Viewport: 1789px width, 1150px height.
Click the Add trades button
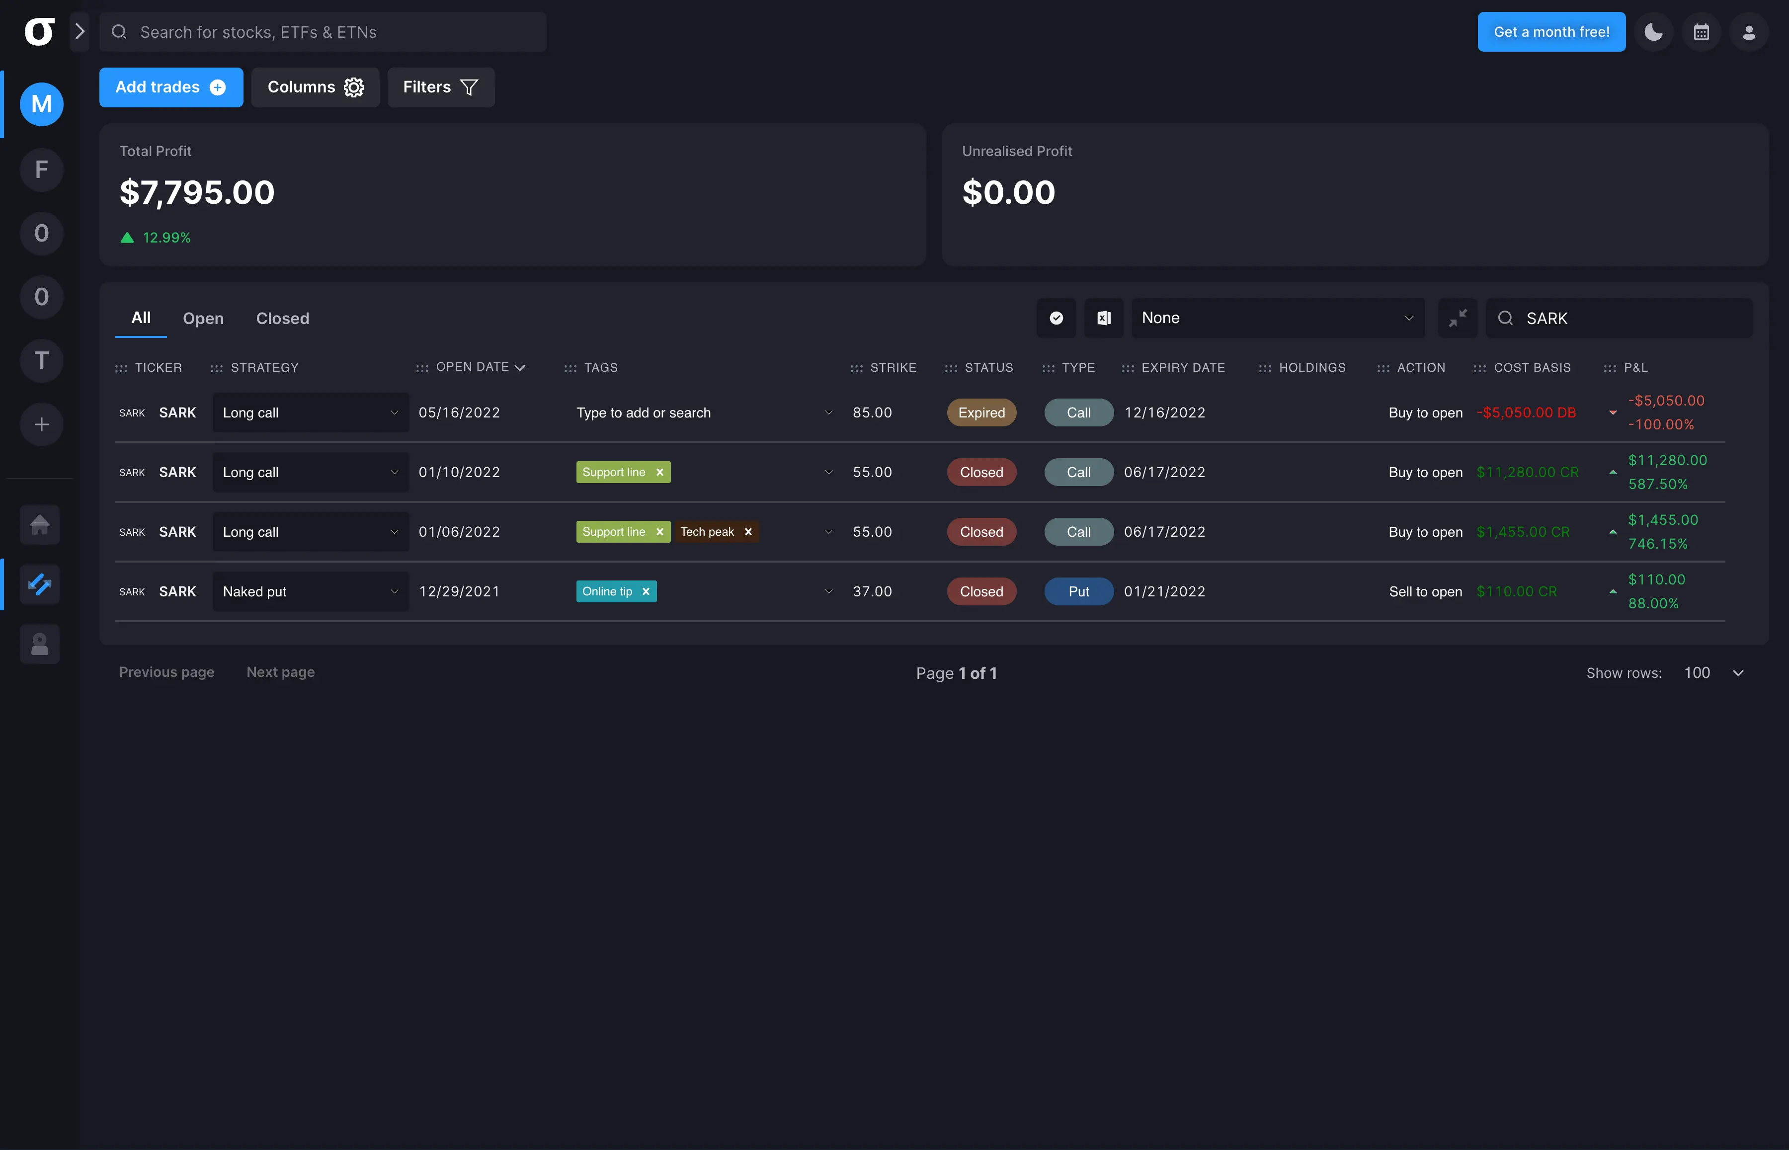point(171,87)
